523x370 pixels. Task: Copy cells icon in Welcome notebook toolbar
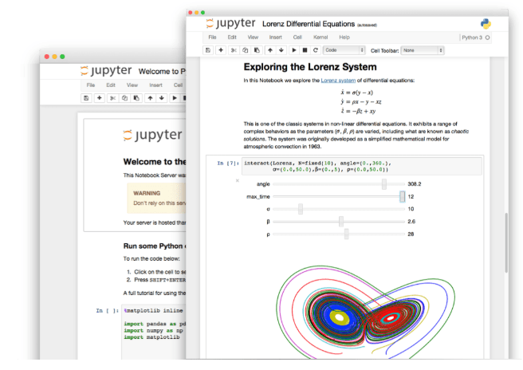pos(124,98)
